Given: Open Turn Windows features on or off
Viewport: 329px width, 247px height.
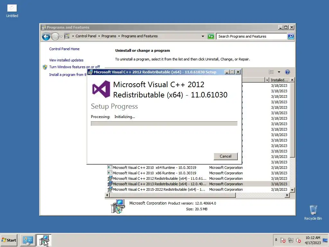Looking at the screenshot, I should coord(75,67).
